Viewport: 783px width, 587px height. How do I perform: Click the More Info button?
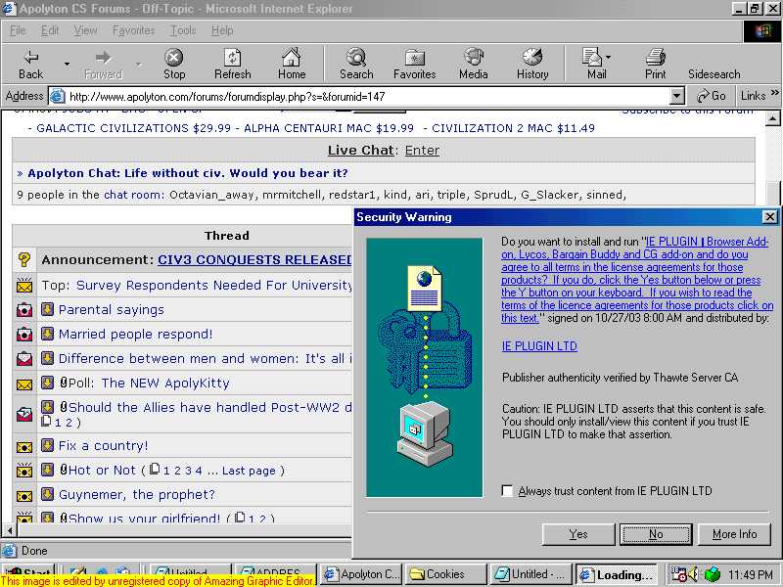coord(734,534)
